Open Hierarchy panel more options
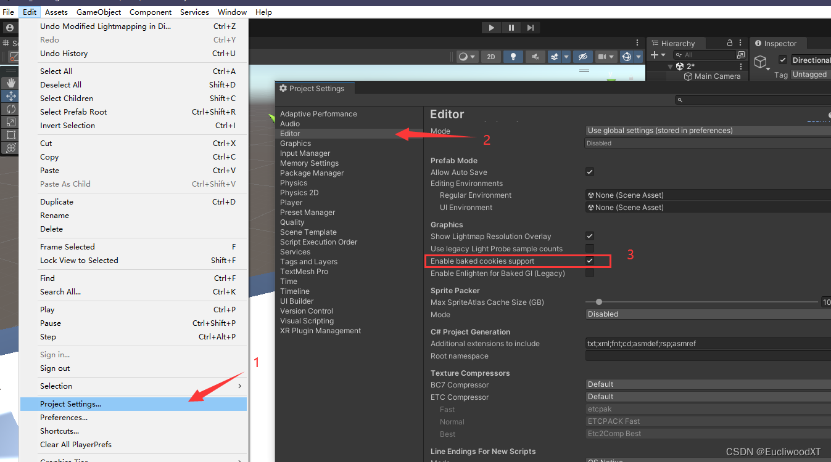The height and width of the screenshot is (462, 831). [x=741, y=43]
